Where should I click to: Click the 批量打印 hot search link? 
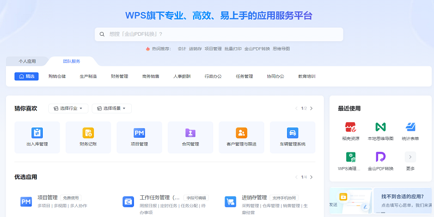click(x=233, y=49)
